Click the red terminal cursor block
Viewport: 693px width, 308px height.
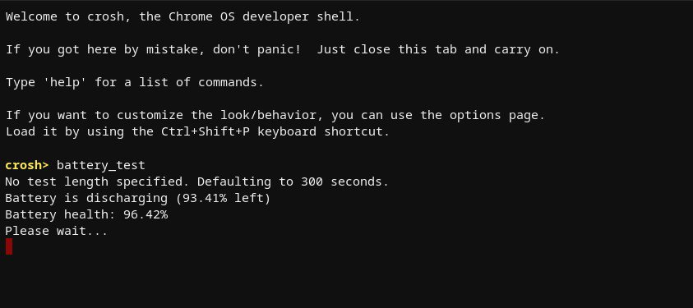pos(9,246)
